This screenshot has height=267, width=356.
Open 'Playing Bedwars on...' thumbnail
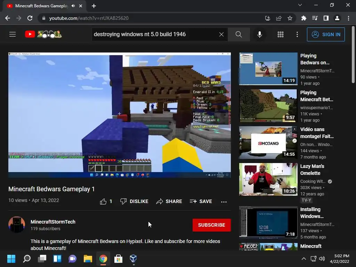268,69
